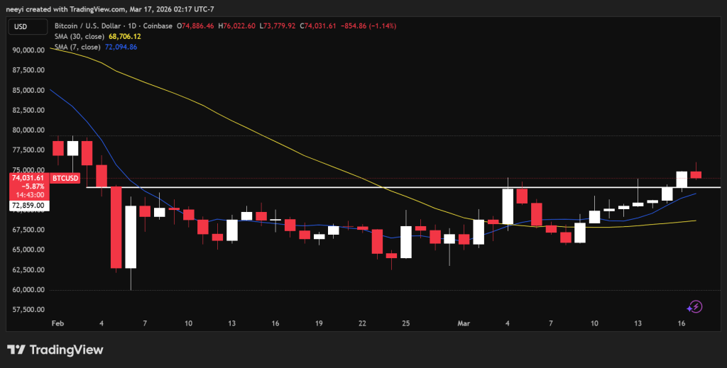Click the 60,000.00 price axis label
The width and height of the screenshot is (727, 368).
(x=28, y=290)
